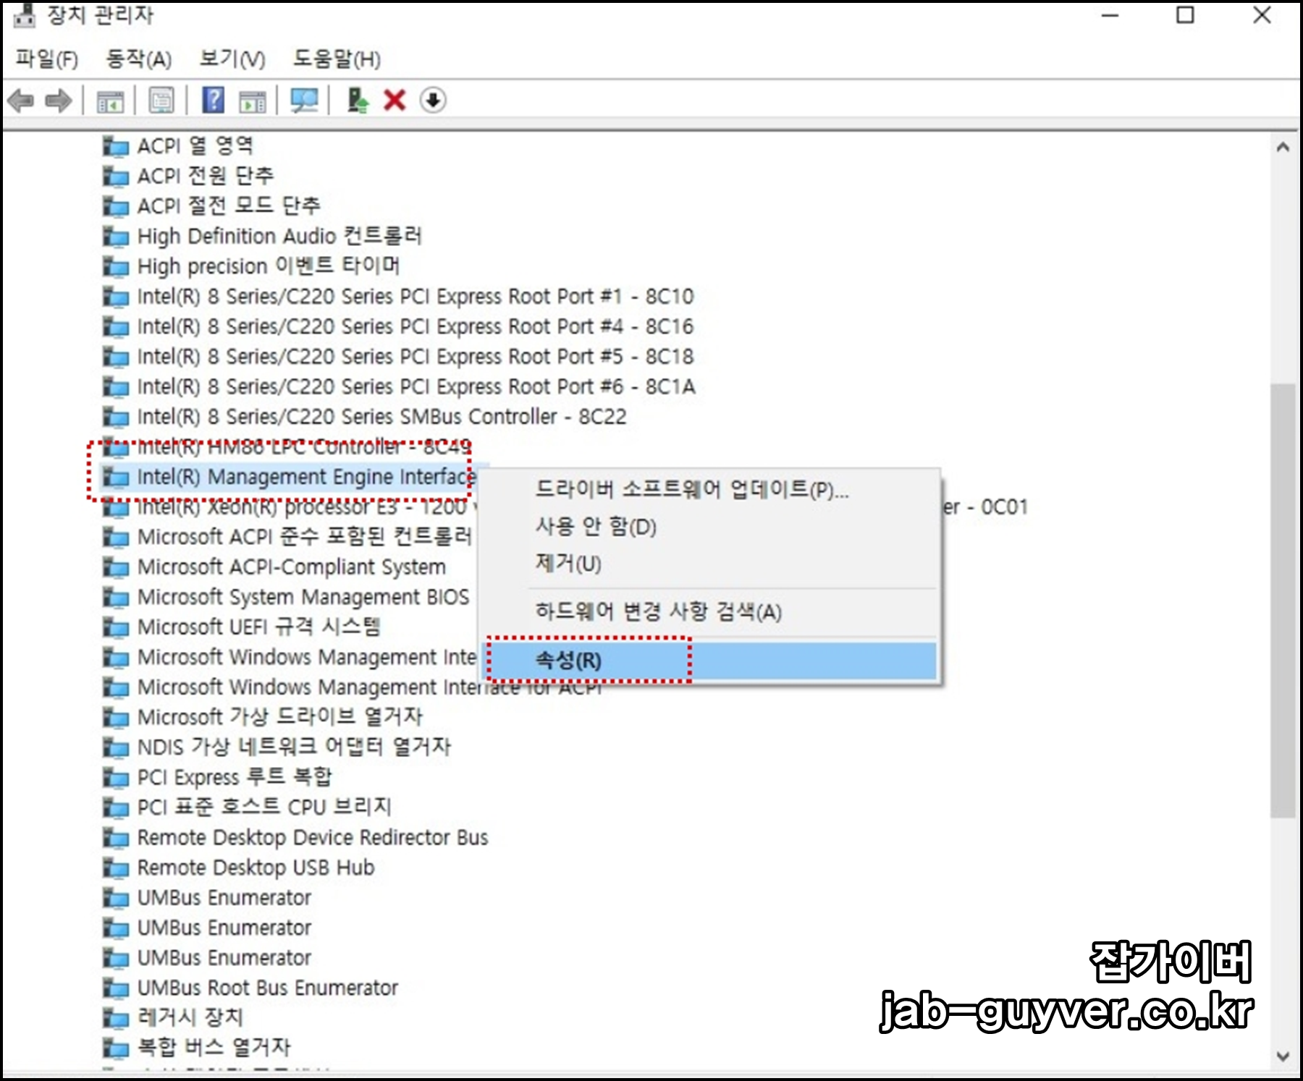
Task: Click the update driver software toolbar icon
Action: click(x=357, y=101)
